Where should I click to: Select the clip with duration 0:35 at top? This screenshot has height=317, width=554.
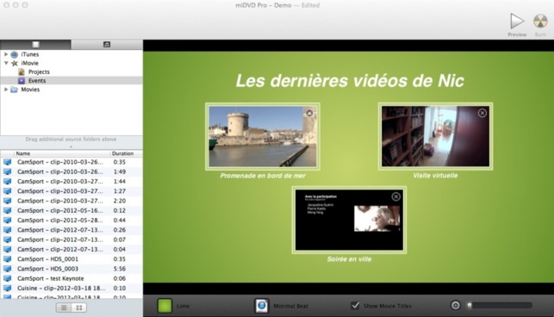tap(72, 162)
